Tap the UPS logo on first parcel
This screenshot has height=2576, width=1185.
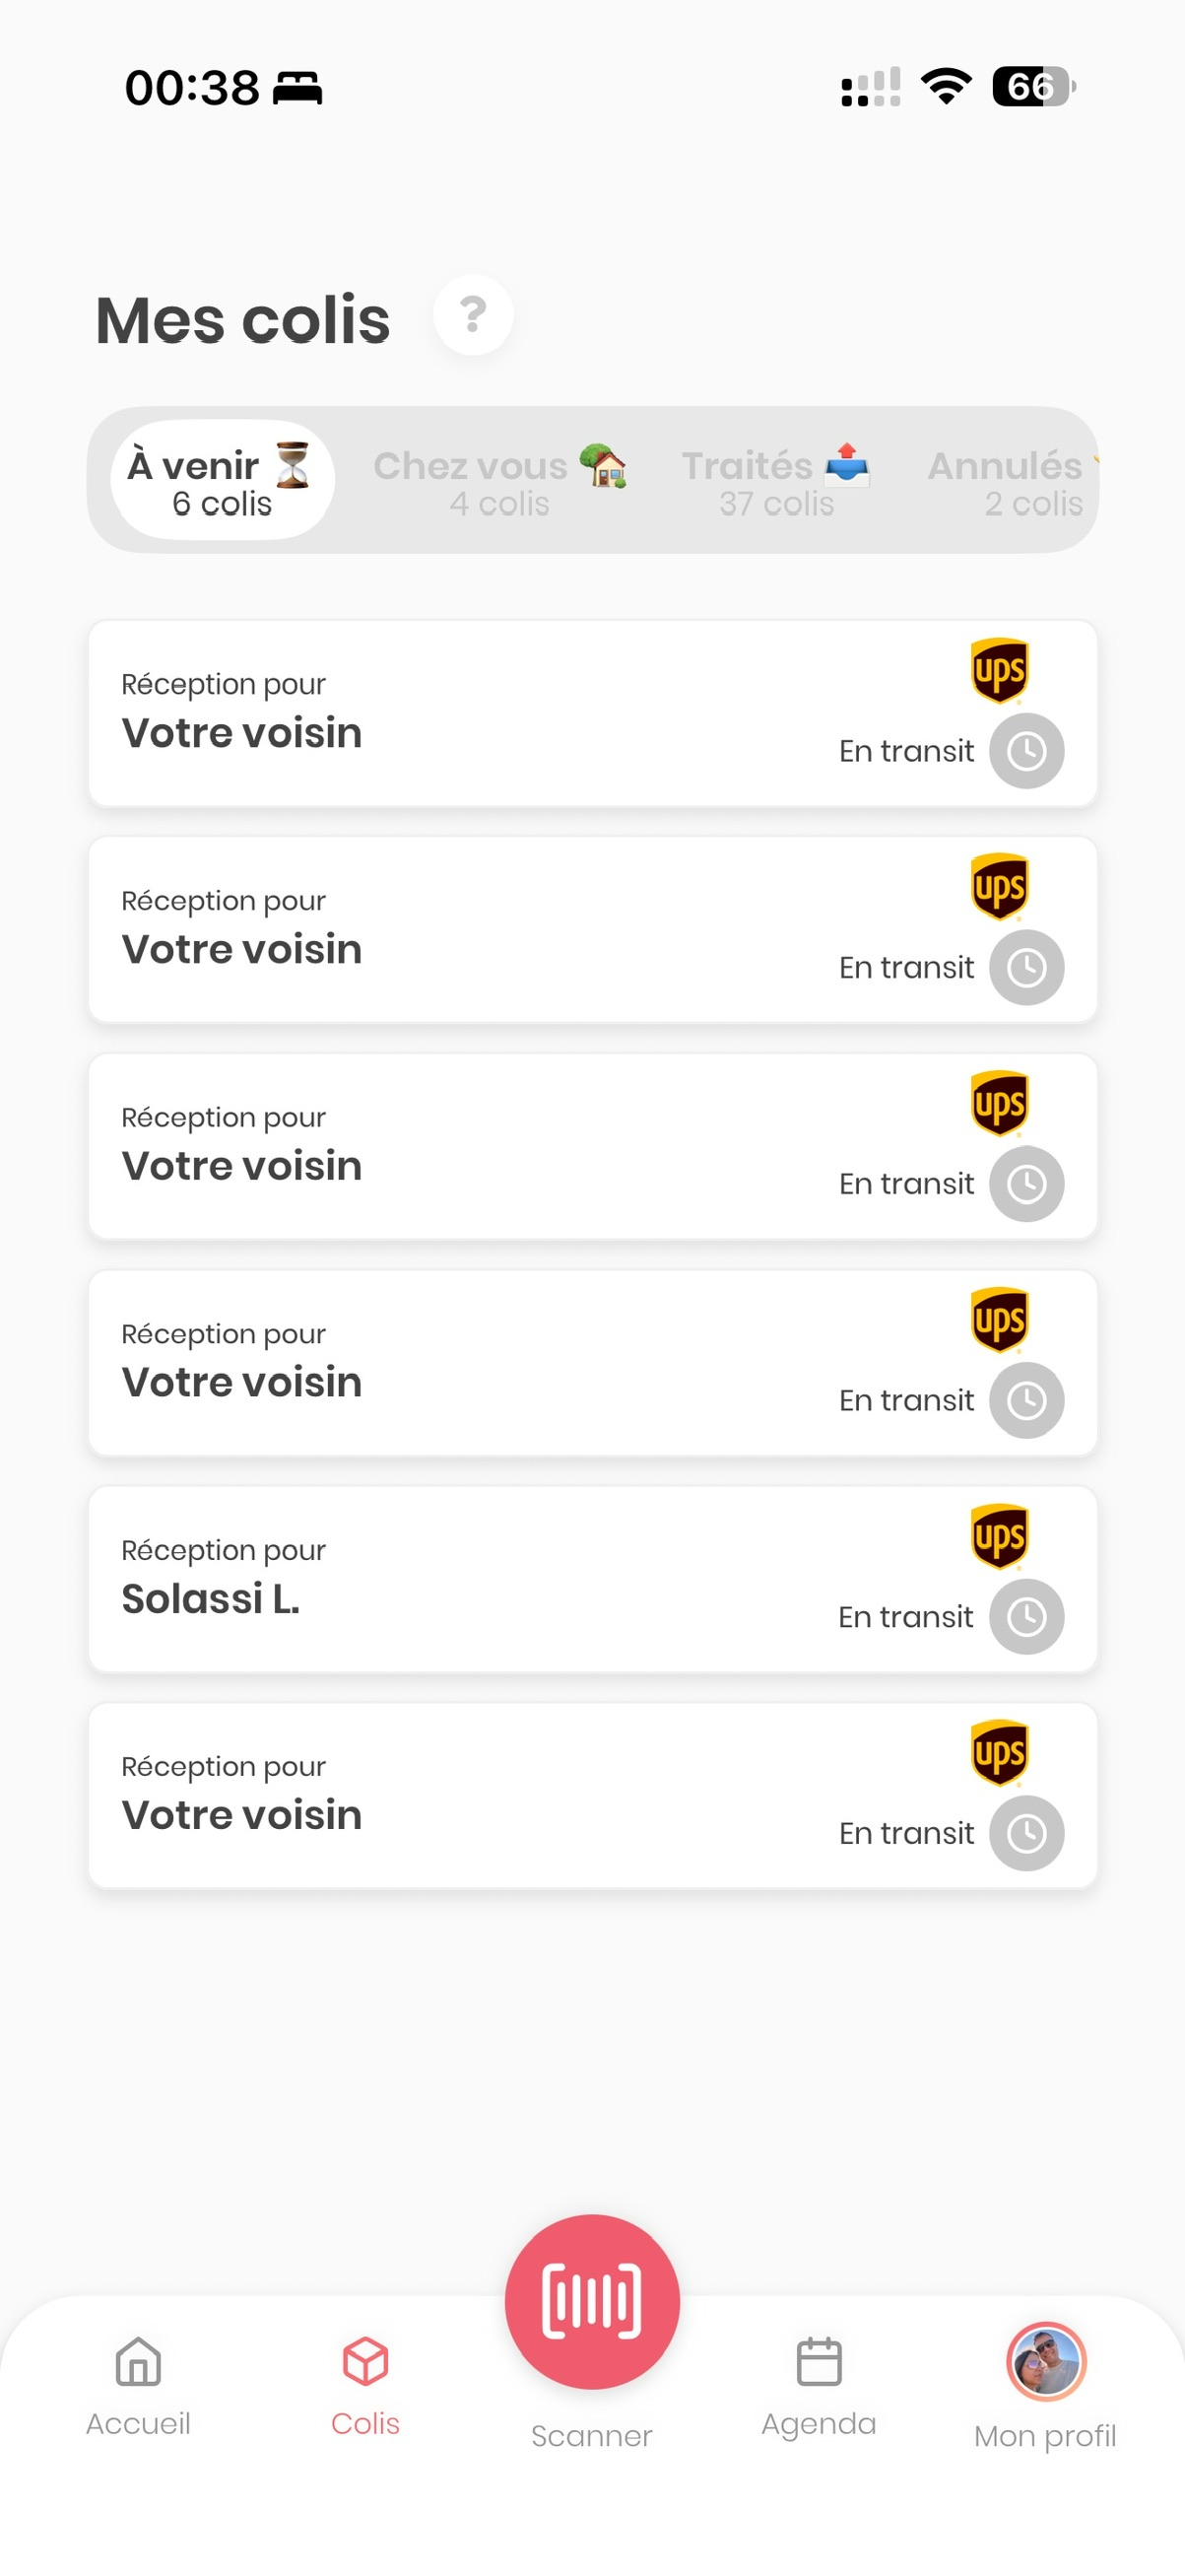coord(999,670)
